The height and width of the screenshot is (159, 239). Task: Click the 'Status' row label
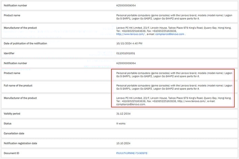click(x=7, y=123)
